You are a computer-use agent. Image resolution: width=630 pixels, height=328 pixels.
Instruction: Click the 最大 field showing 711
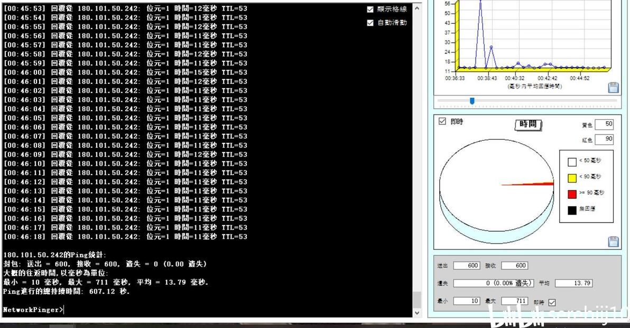tap(514, 301)
